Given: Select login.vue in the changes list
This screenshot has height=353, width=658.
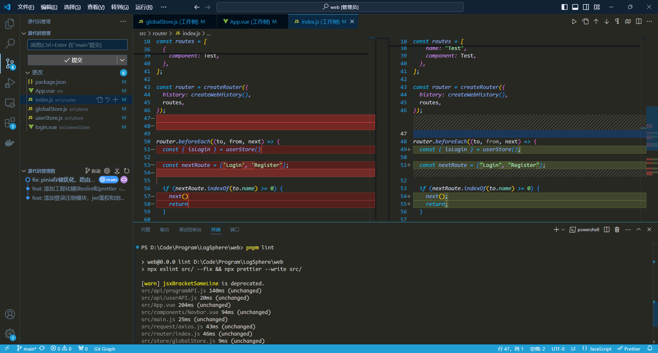Looking at the screenshot, I should 76,127.
